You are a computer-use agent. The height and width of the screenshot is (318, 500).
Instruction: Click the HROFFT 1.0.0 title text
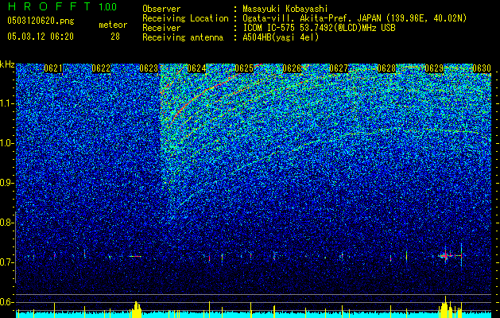pos(62,6)
